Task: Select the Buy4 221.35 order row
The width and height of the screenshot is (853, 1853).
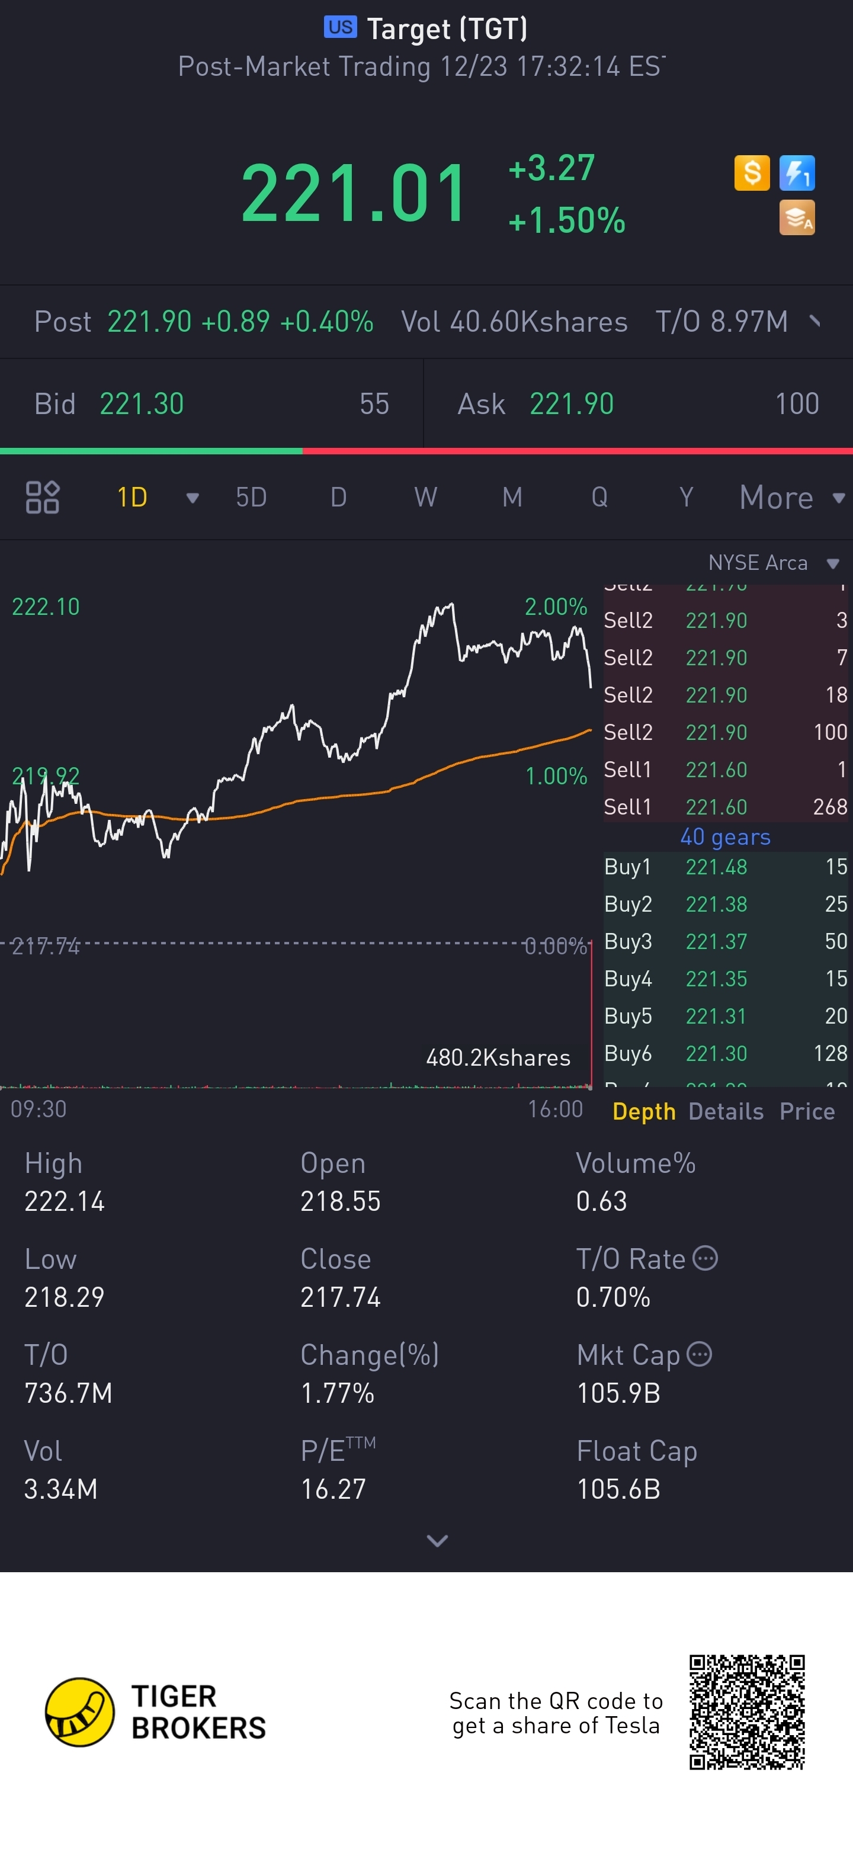Action: (726, 979)
